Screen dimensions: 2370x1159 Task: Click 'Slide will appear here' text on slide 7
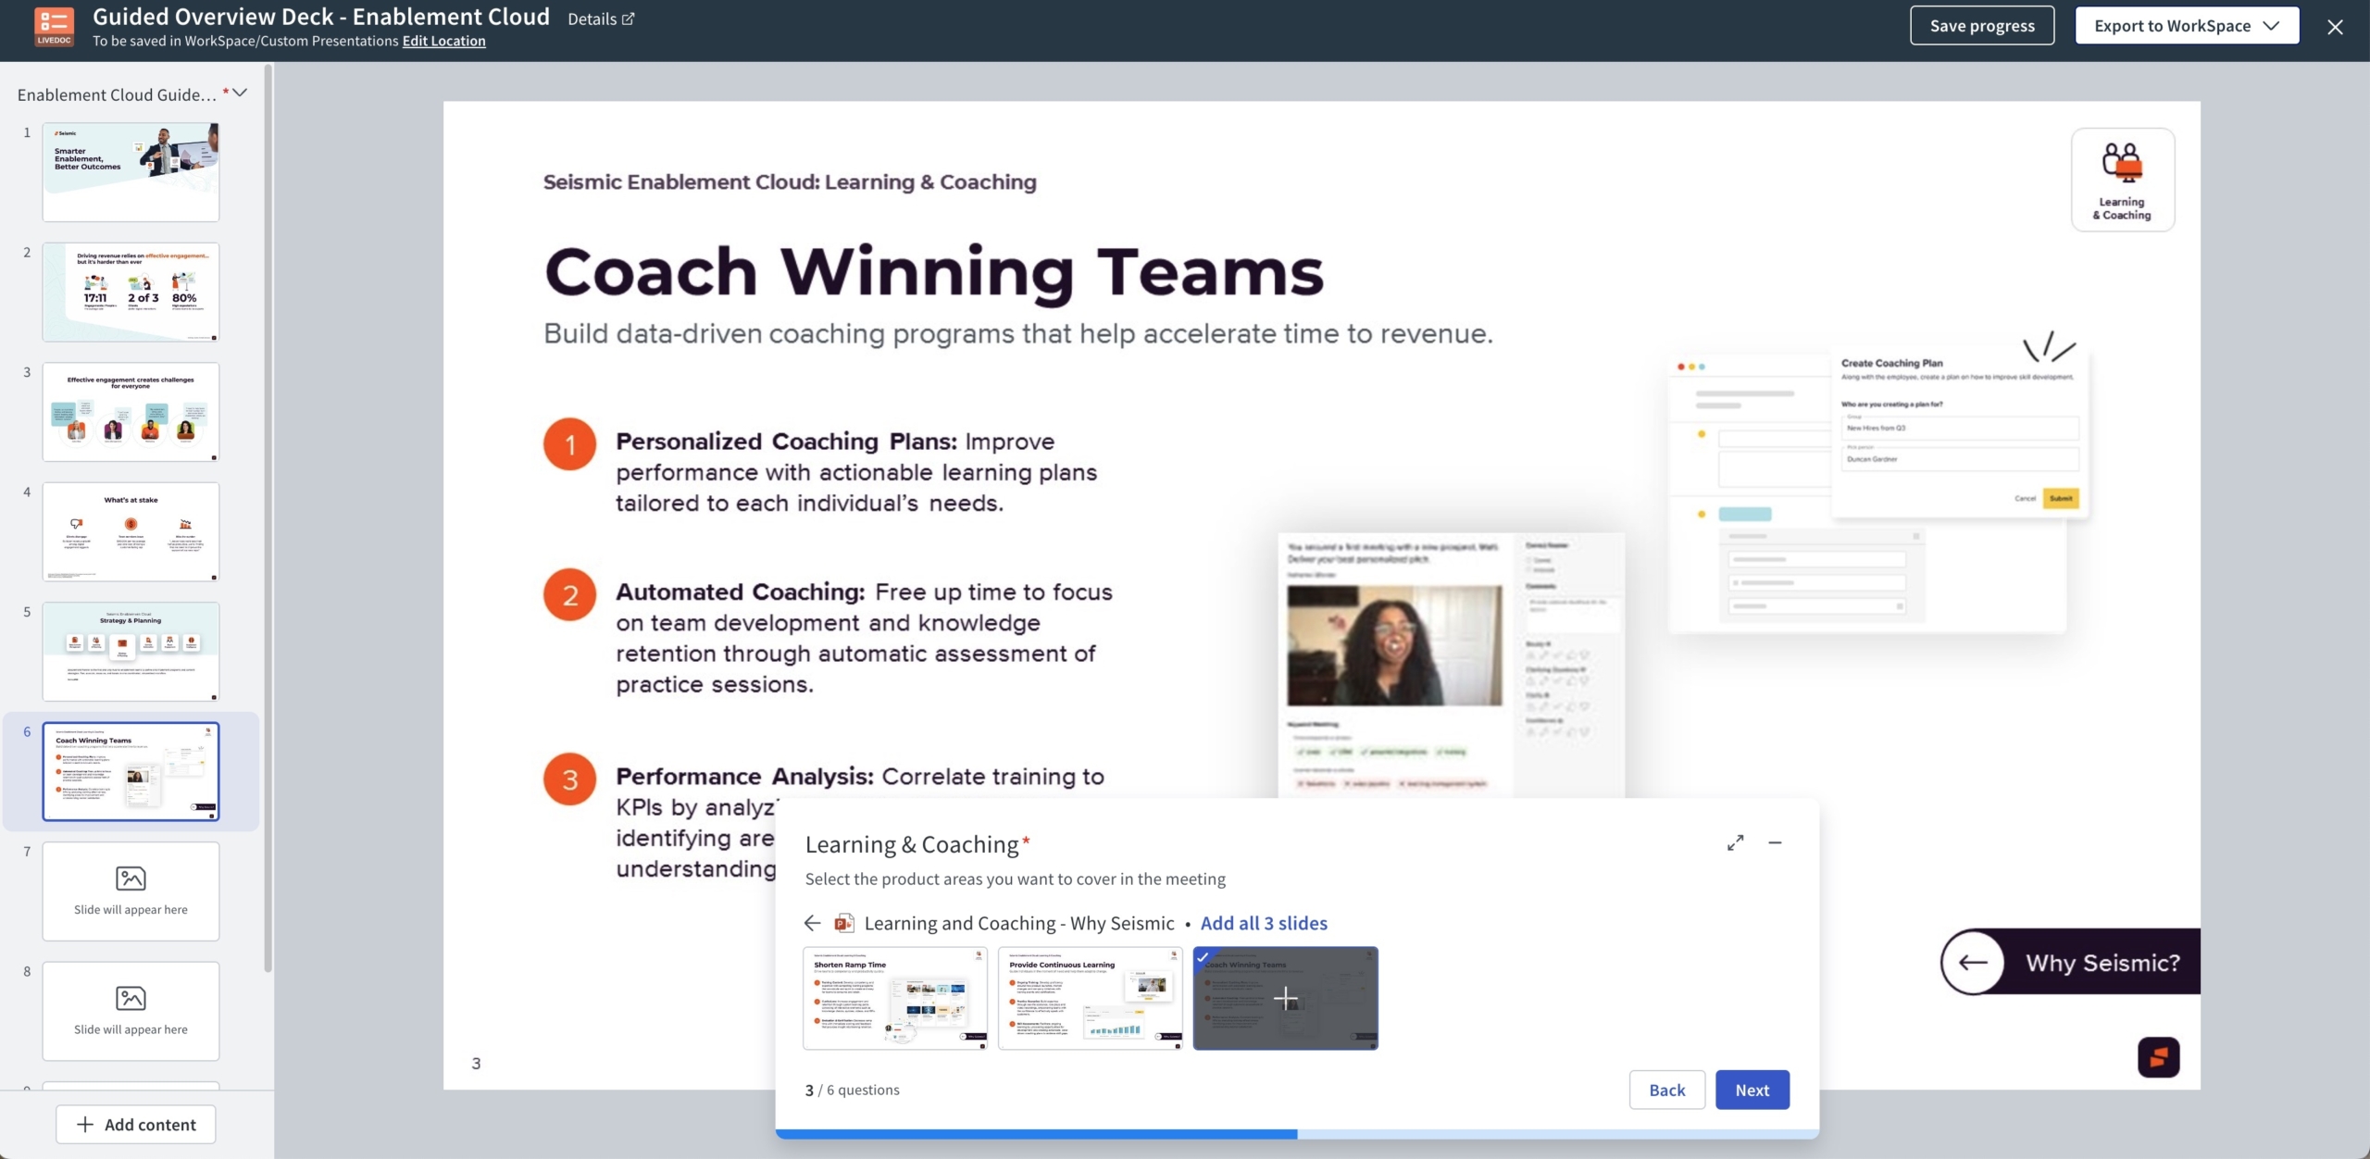[x=131, y=910]
